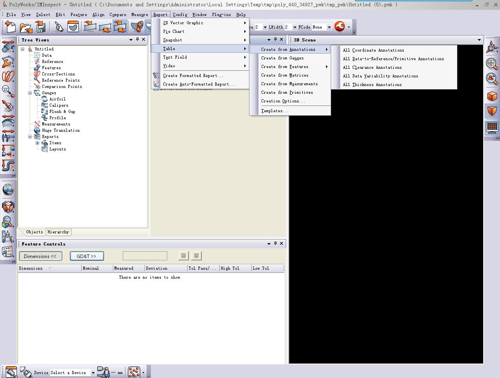
Task: Open the Feature Controls panel dropdown arrow
Action: (x=269, y=244)
